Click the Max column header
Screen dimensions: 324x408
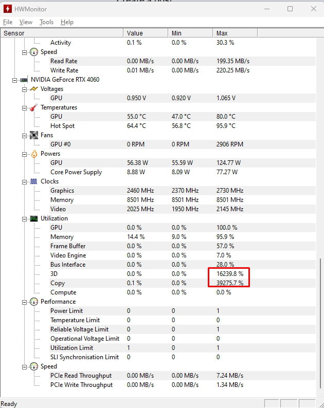pos(234,33)
